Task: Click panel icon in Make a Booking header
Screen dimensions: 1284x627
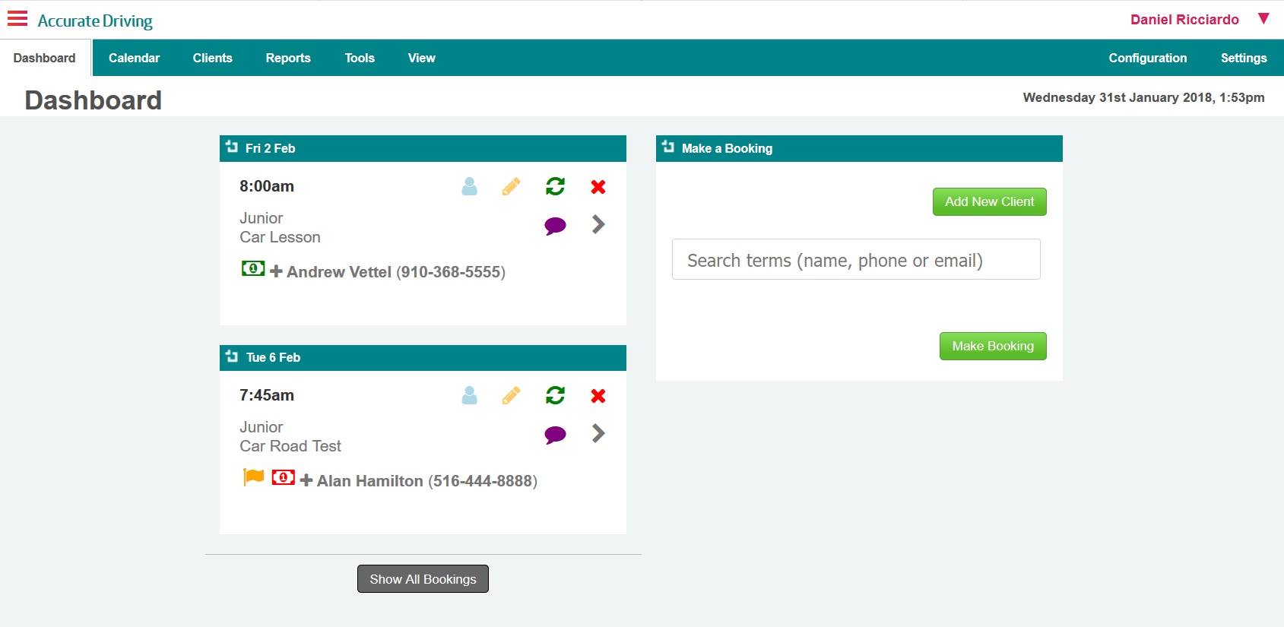Action: pyautogui.click(x=668, y=147)
